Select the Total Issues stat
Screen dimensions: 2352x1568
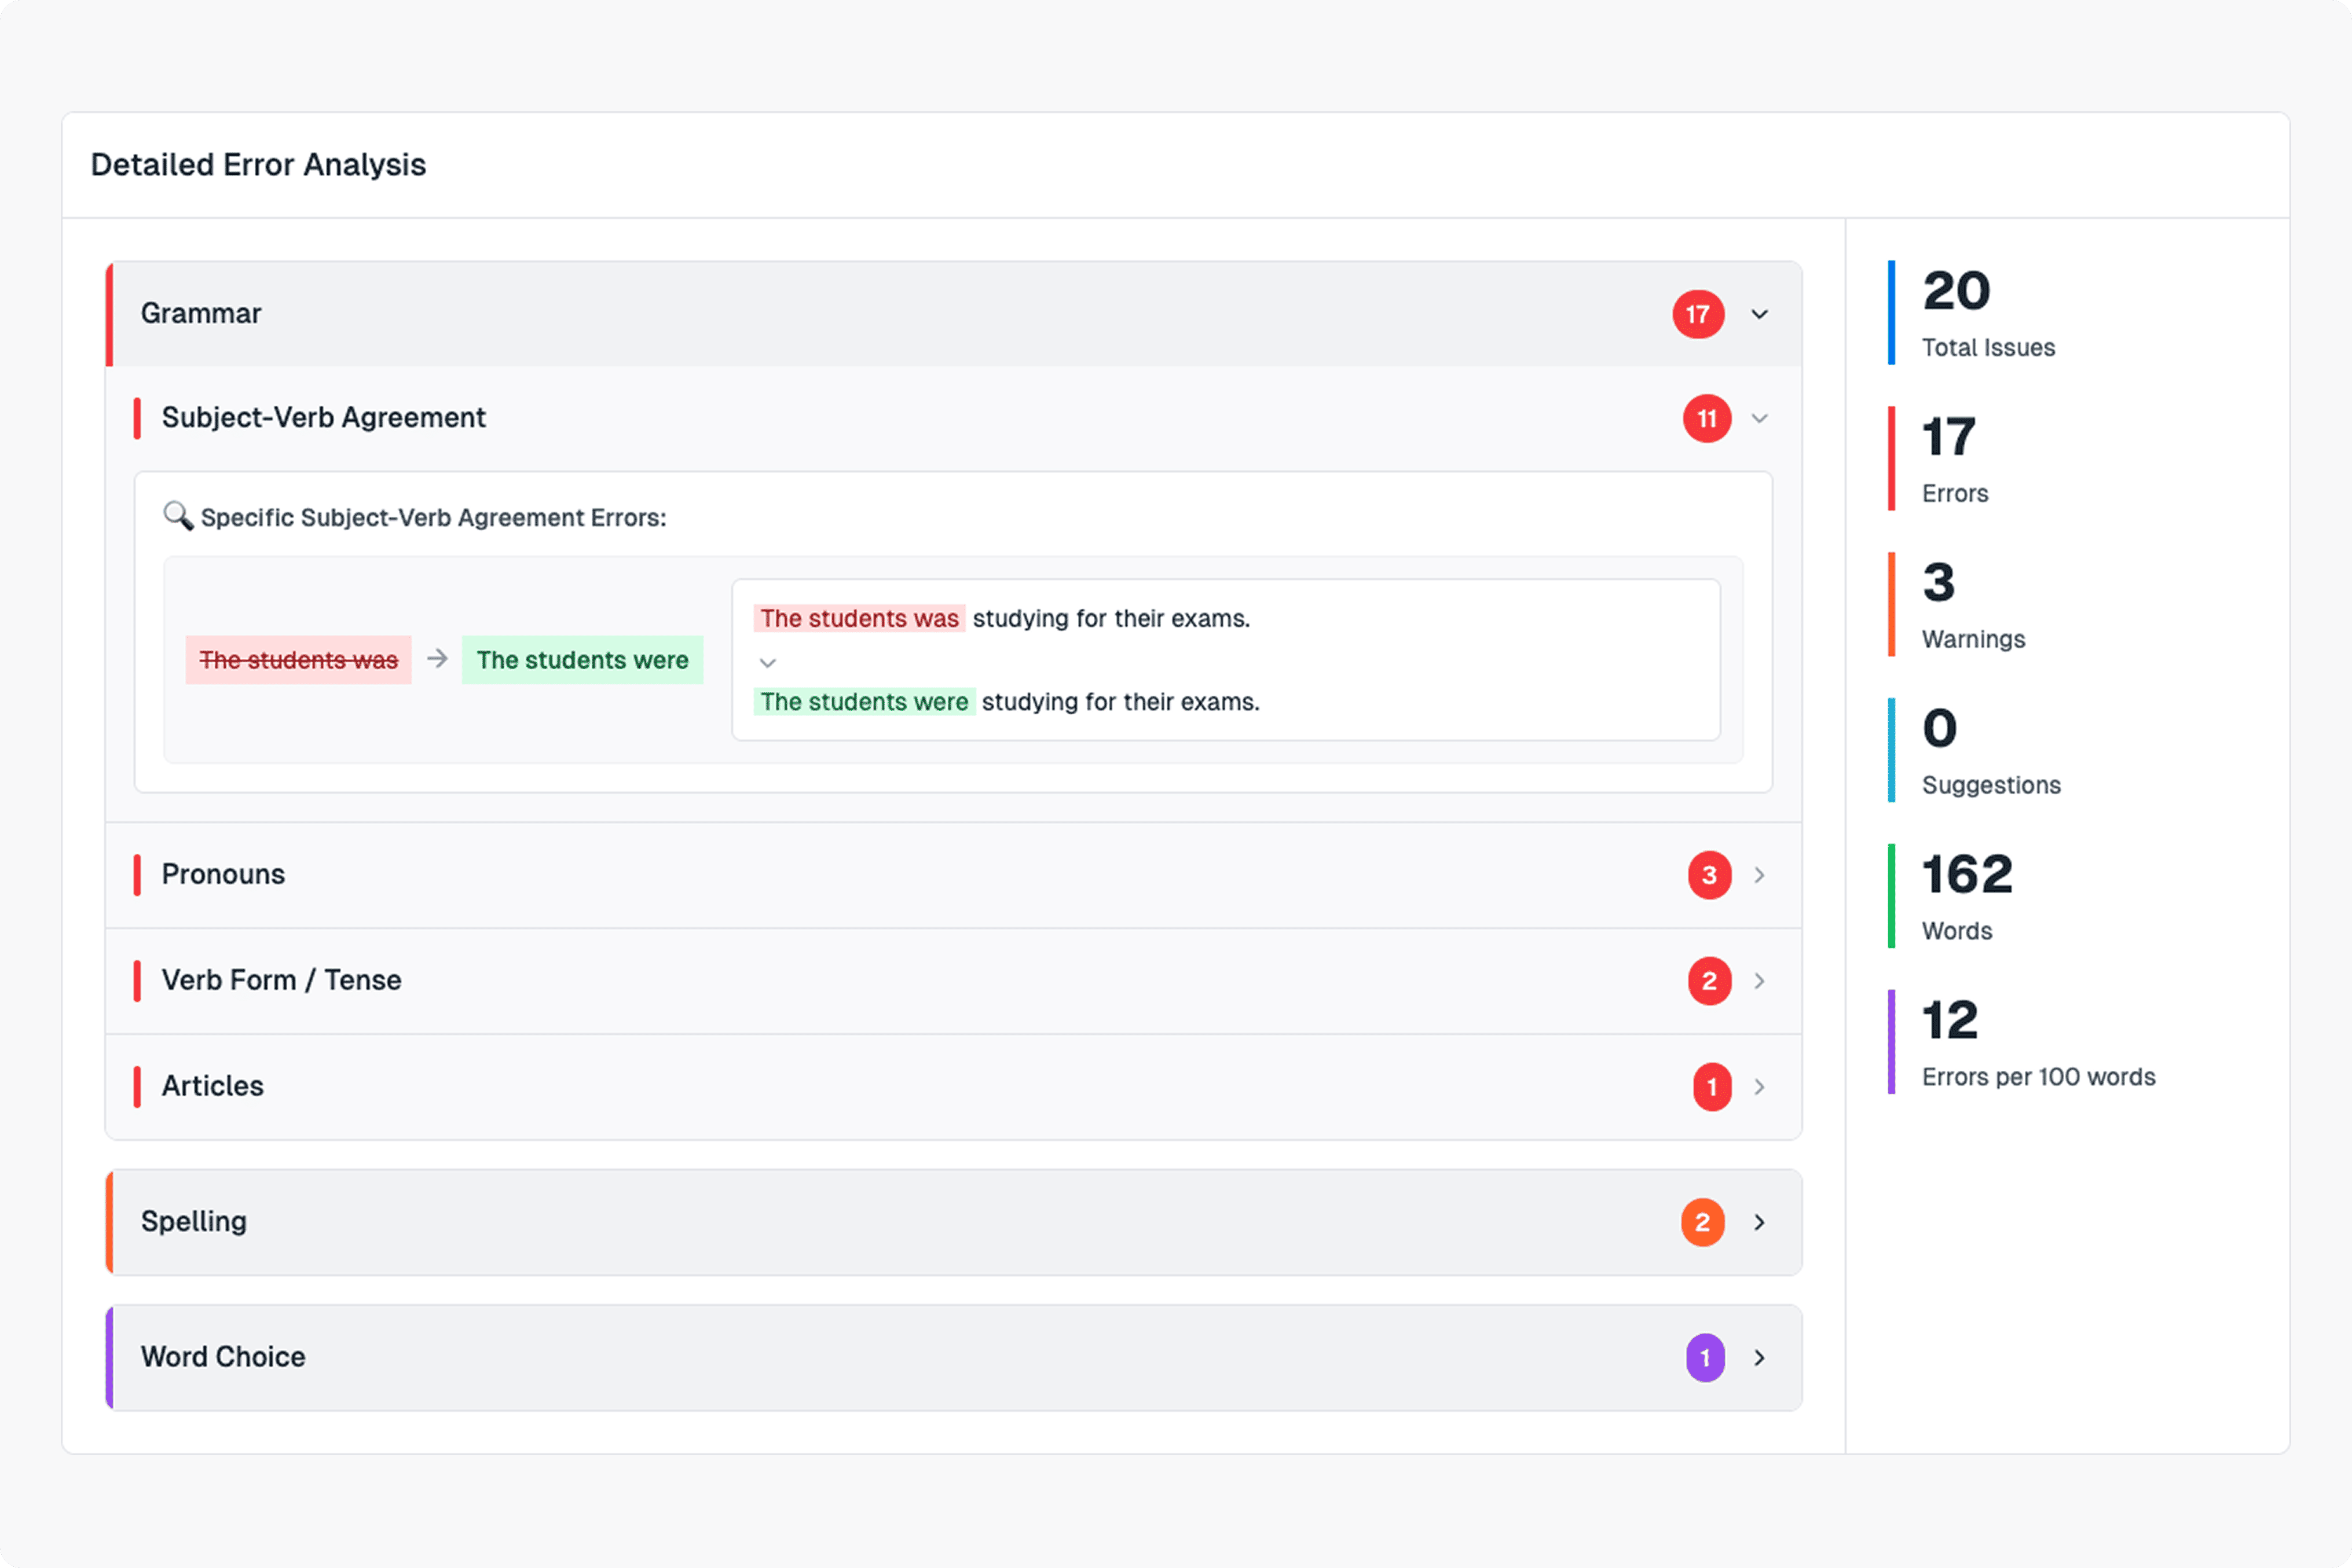1987,313
